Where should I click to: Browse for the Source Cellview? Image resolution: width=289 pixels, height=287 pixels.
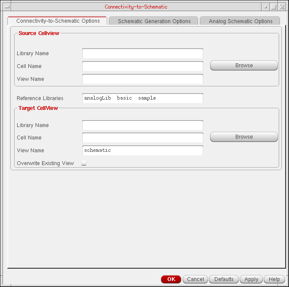pyautogui.click(x=244, y=65)
